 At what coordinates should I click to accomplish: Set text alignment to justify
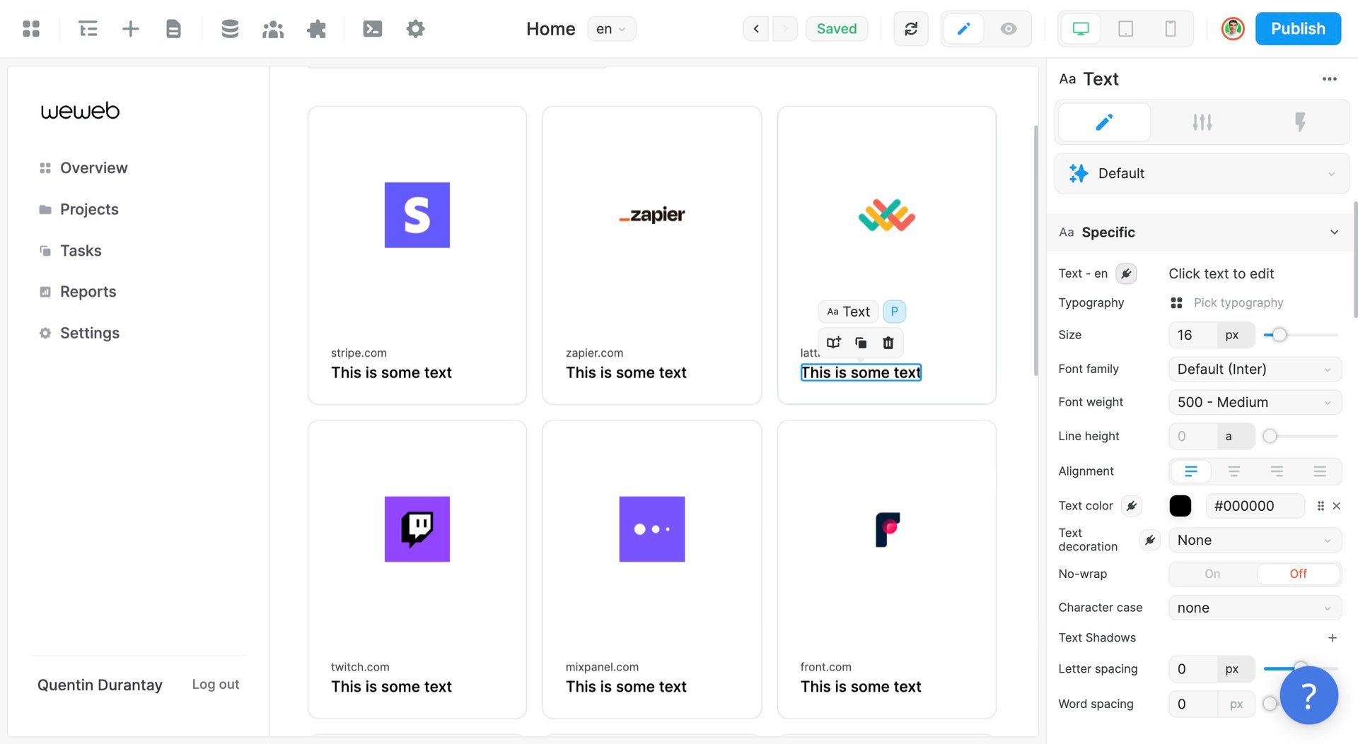(x=1320, y=471)
